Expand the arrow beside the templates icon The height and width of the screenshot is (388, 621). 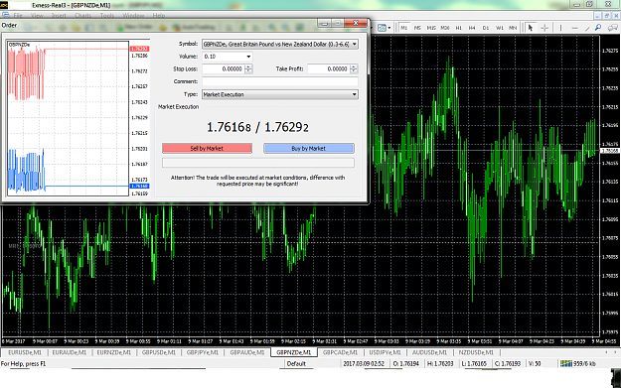pyautogui.click(x=389, y=28)
